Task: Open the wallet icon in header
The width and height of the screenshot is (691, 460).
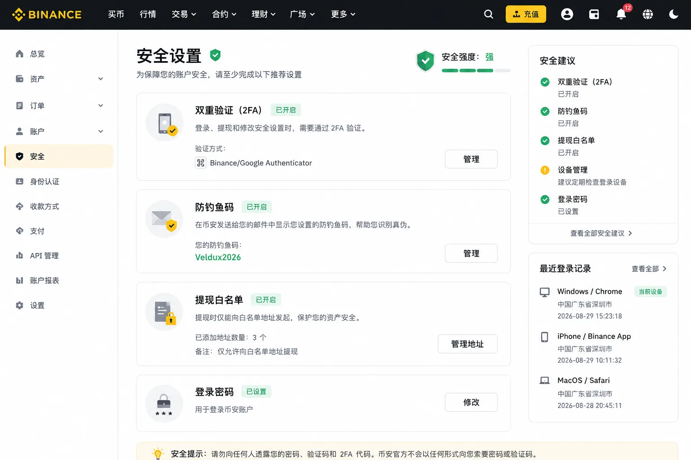Action: [594, 14]
